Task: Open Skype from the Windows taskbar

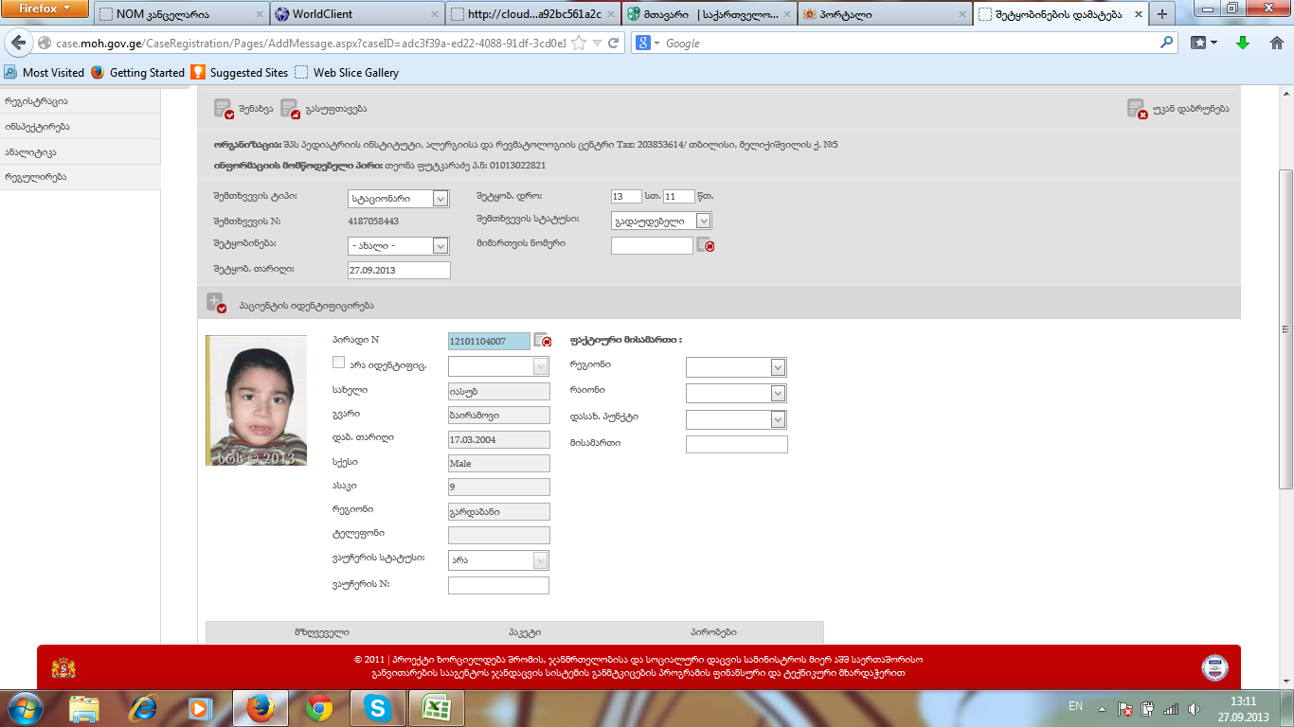Action: [x=377, y=707]
